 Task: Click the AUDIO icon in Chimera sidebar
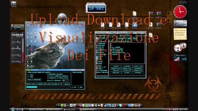(x=97, y=62)
